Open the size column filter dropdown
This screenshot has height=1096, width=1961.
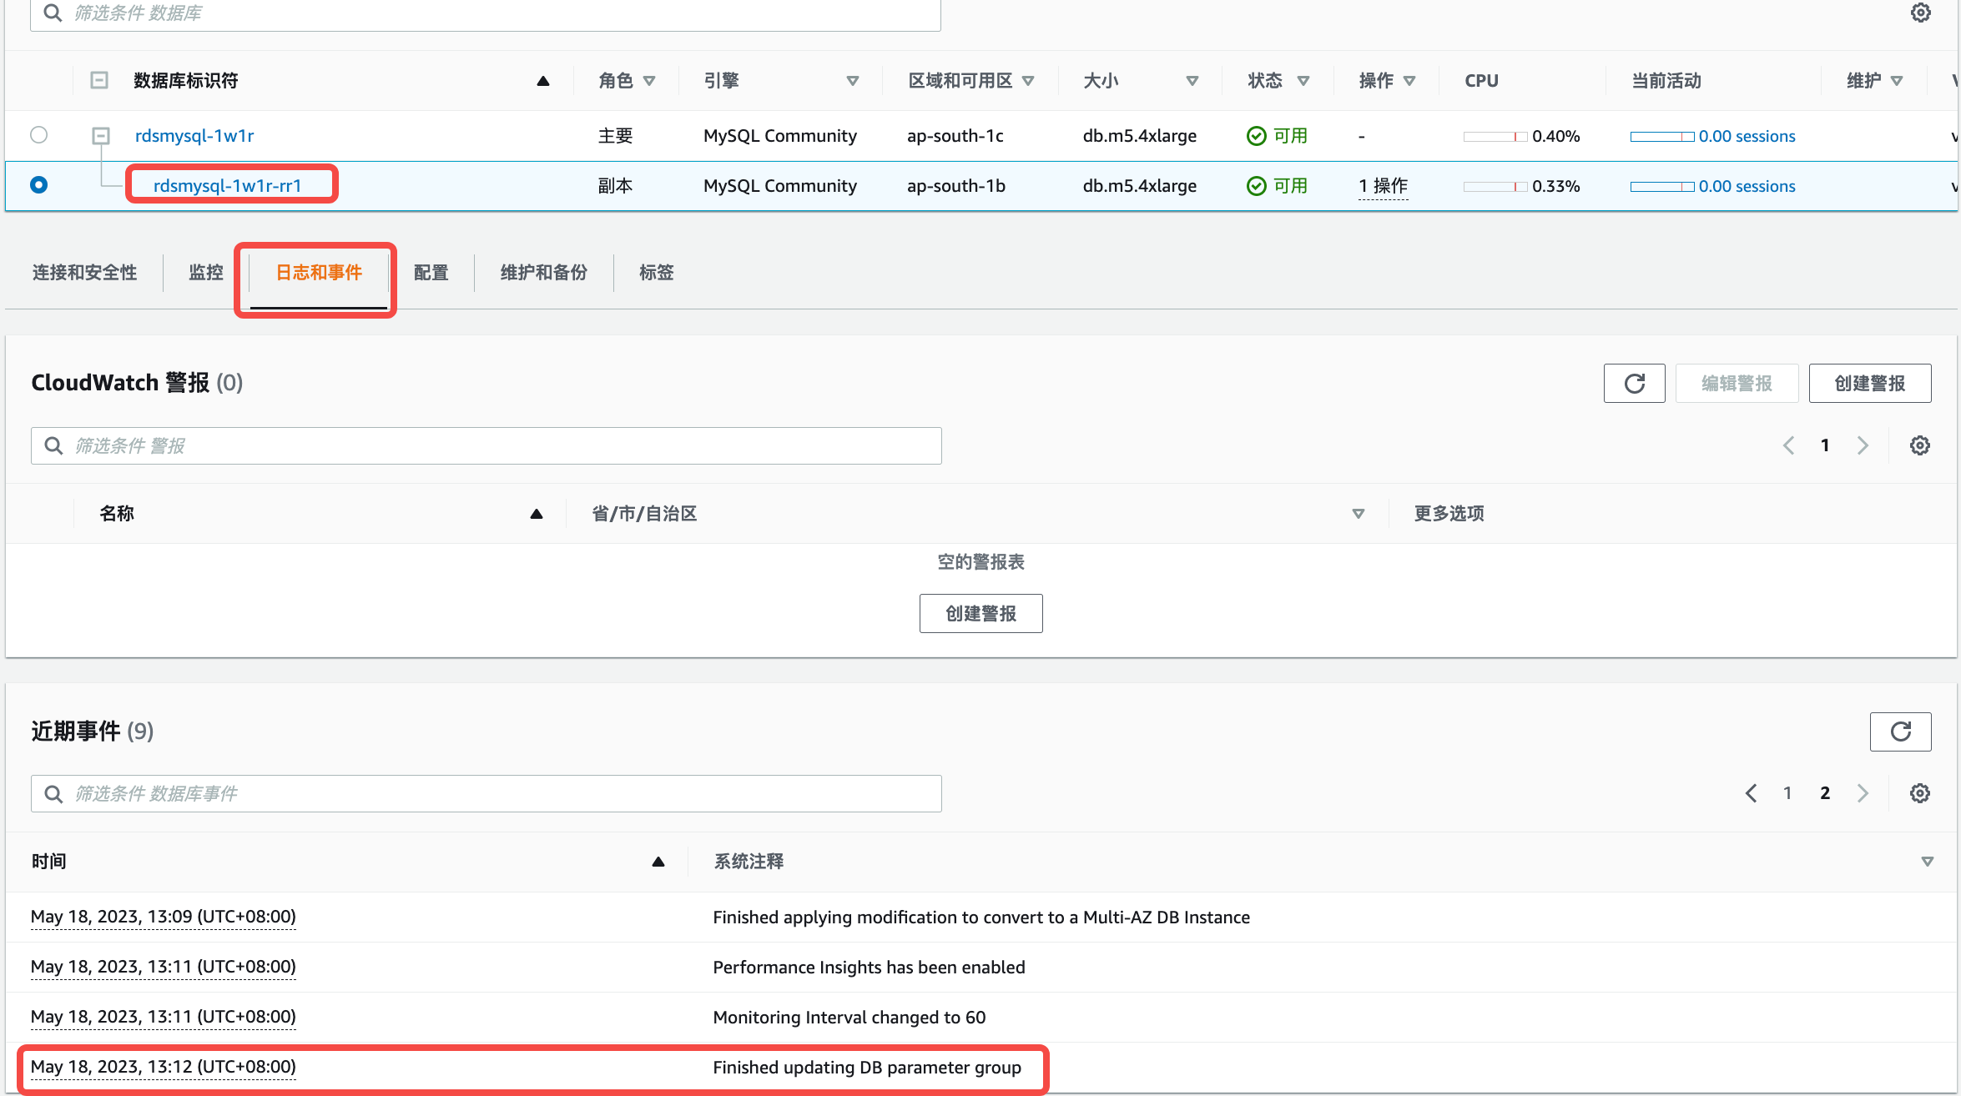tap(1192, 81)
